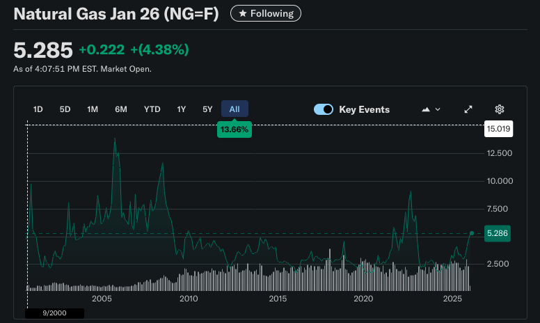Expand chart to full screen
This screenshot has height=323, width=540.
468,109
